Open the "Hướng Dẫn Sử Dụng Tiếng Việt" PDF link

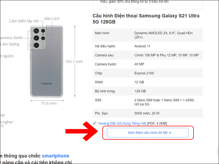[122, 123]
